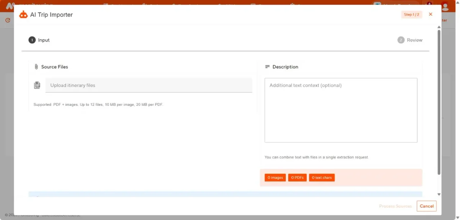Click the scrollbar down arrow
460x220 pixels.
439,194
